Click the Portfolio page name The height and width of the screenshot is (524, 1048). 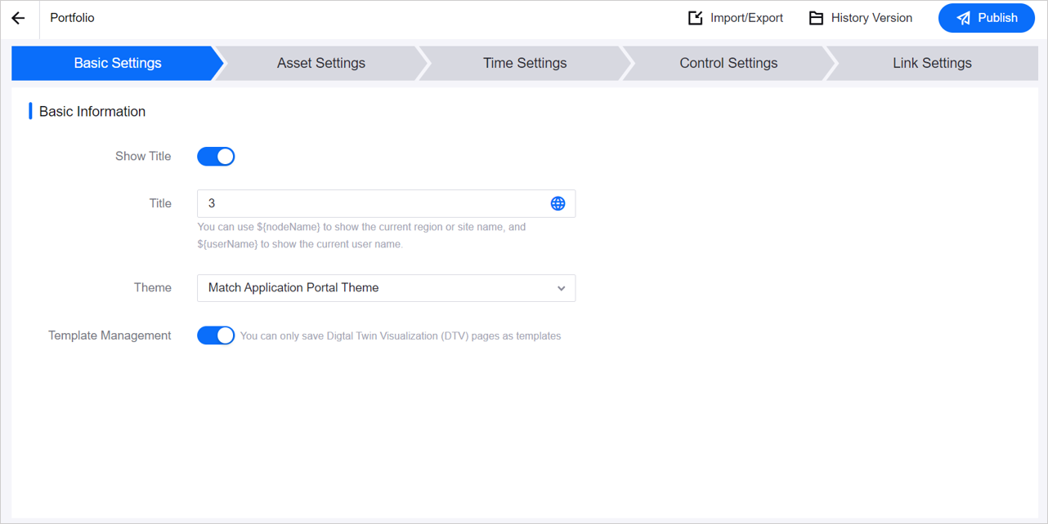(72, 18)
